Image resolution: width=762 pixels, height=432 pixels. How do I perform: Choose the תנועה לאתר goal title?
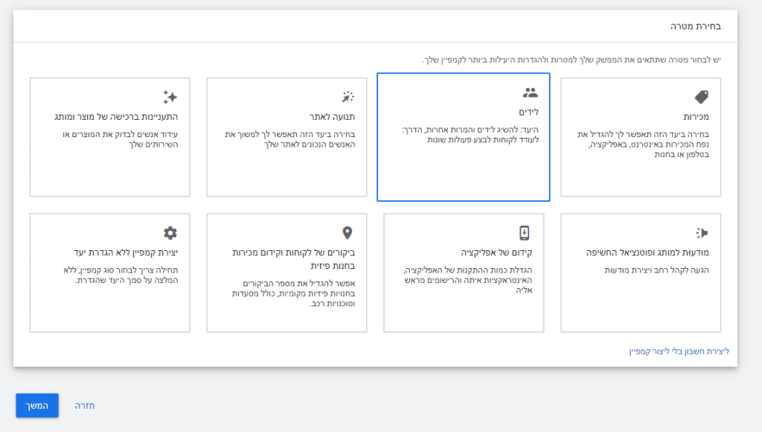[x=333, y=117]
